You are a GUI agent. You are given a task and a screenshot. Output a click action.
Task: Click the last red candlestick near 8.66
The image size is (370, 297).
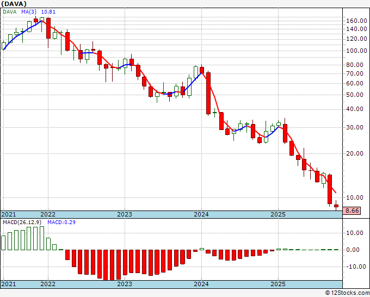[x=336, y=206]
